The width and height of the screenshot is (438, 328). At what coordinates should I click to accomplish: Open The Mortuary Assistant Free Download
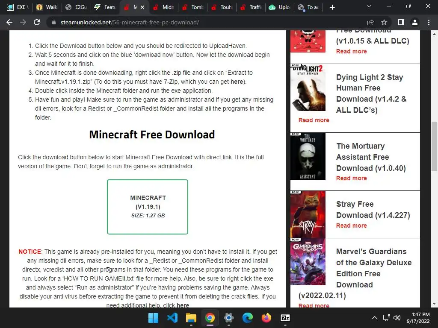pyautogui.click(x=371, y=157)
